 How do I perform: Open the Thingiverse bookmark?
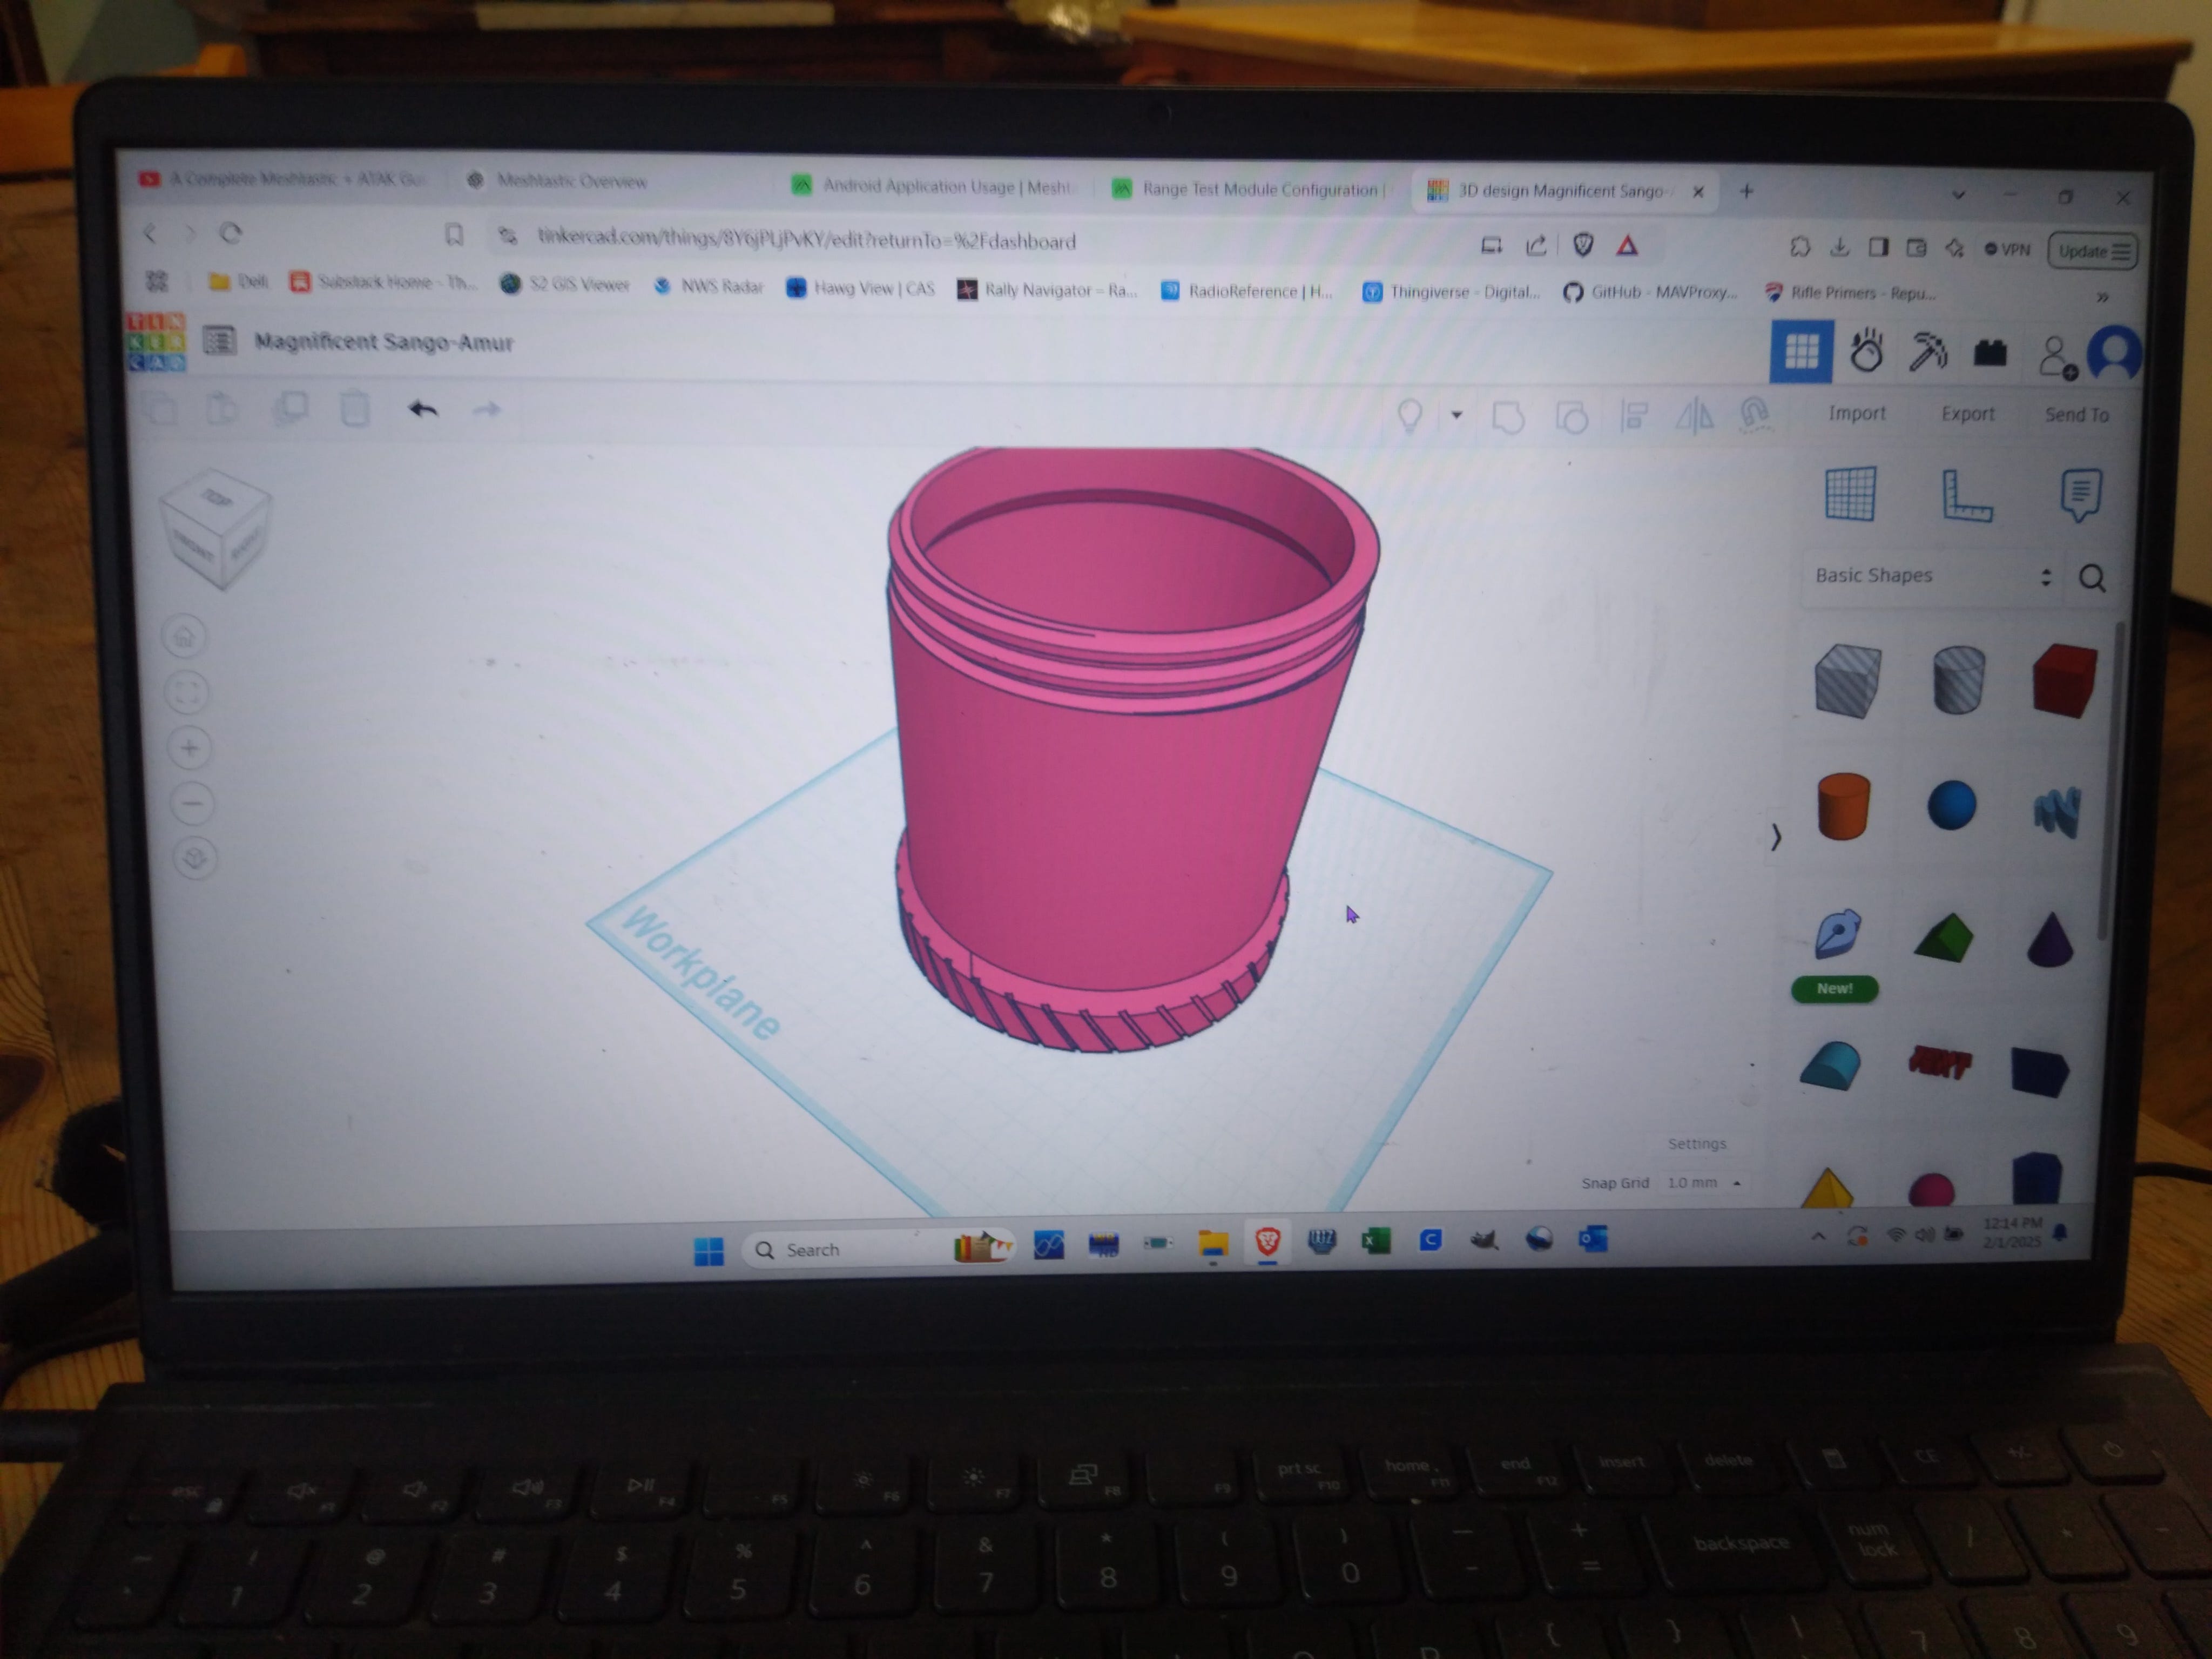coord(1451,292)
